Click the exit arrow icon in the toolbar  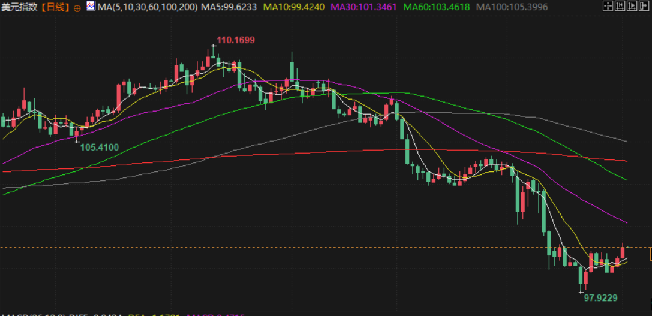coord(644,6)
